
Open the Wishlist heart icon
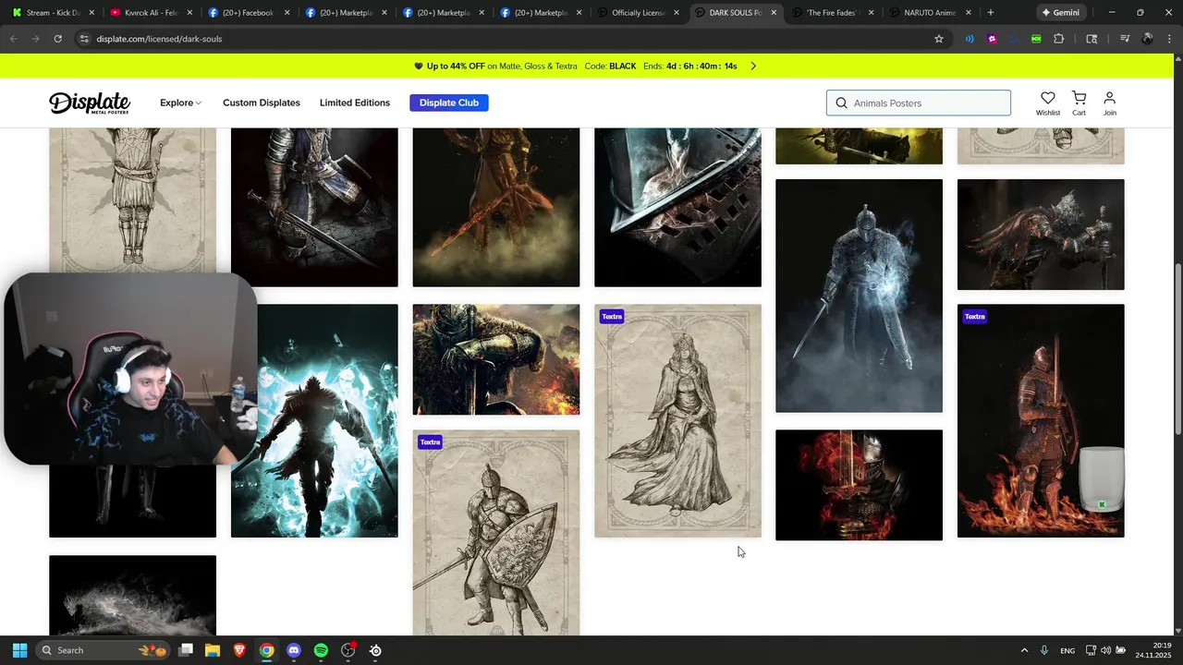coord(1047,98)
